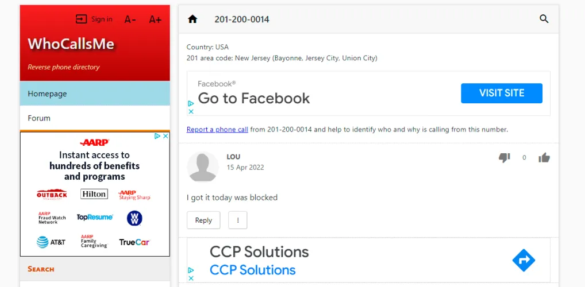Click LOU's avatar image
The width and height of the screenshot is (585, 287).
point(203,166)
